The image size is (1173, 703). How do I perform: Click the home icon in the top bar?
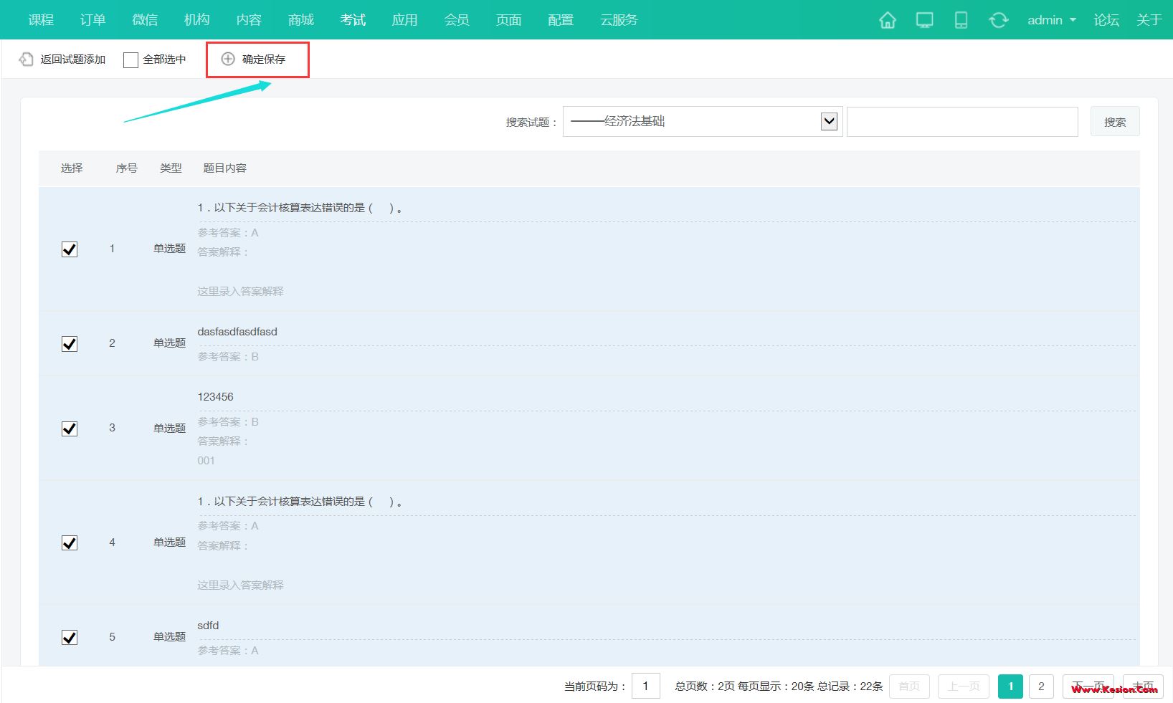click(887, 20)
